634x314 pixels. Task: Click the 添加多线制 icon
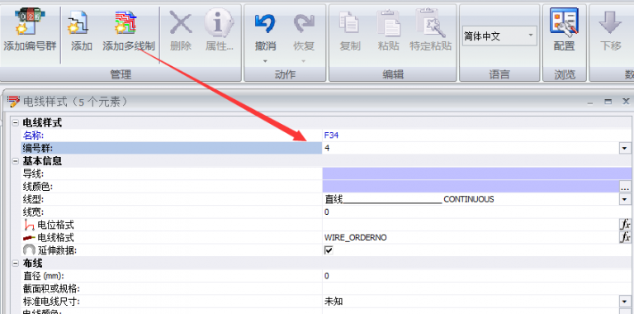pyautogui.click(x=125, y=22)
